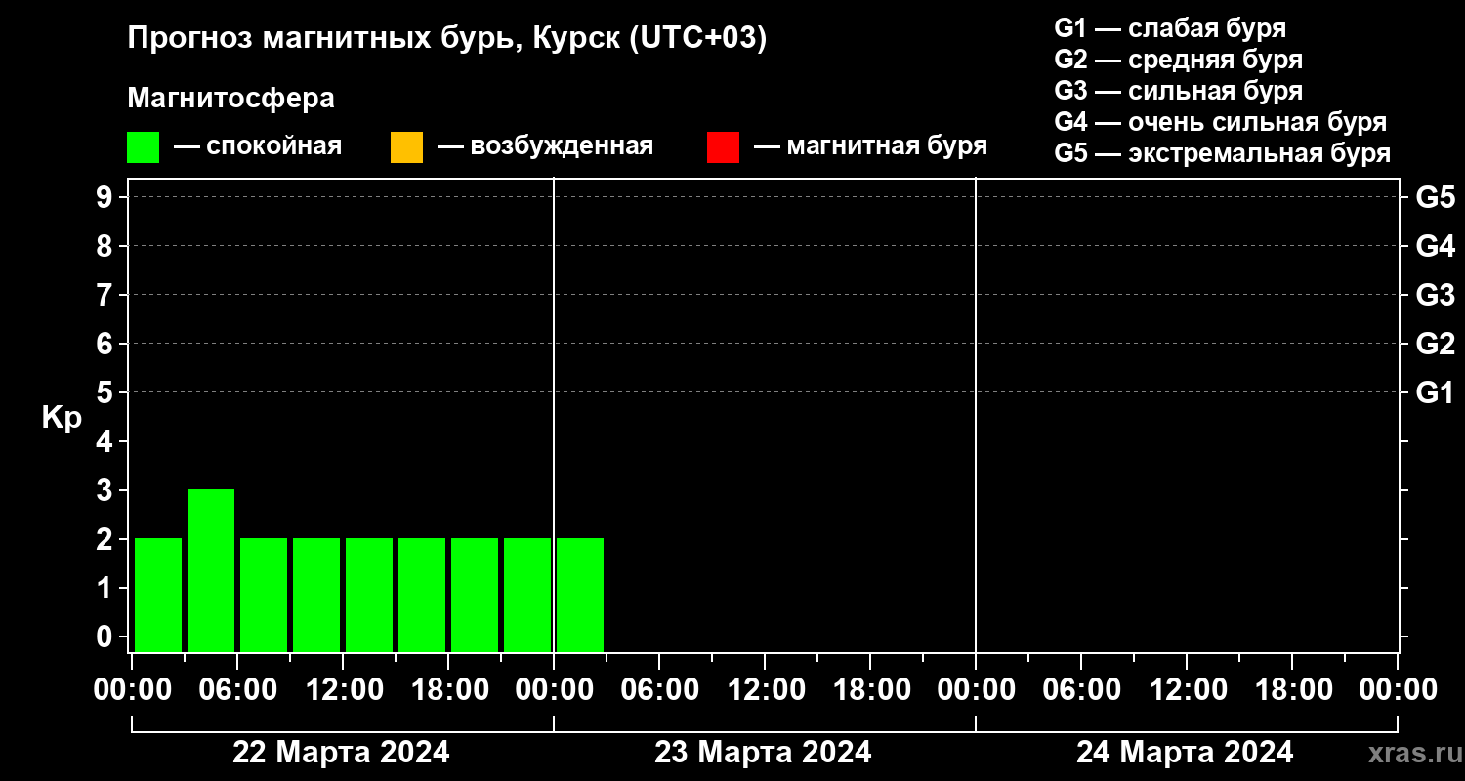Click the right-axis 'G3' label
Viewport: 1465px width, 781px height.
(x=1436, y=295)
